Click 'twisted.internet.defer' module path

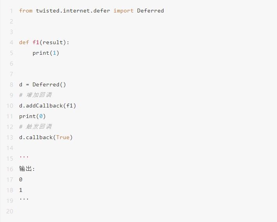point(73,11)
